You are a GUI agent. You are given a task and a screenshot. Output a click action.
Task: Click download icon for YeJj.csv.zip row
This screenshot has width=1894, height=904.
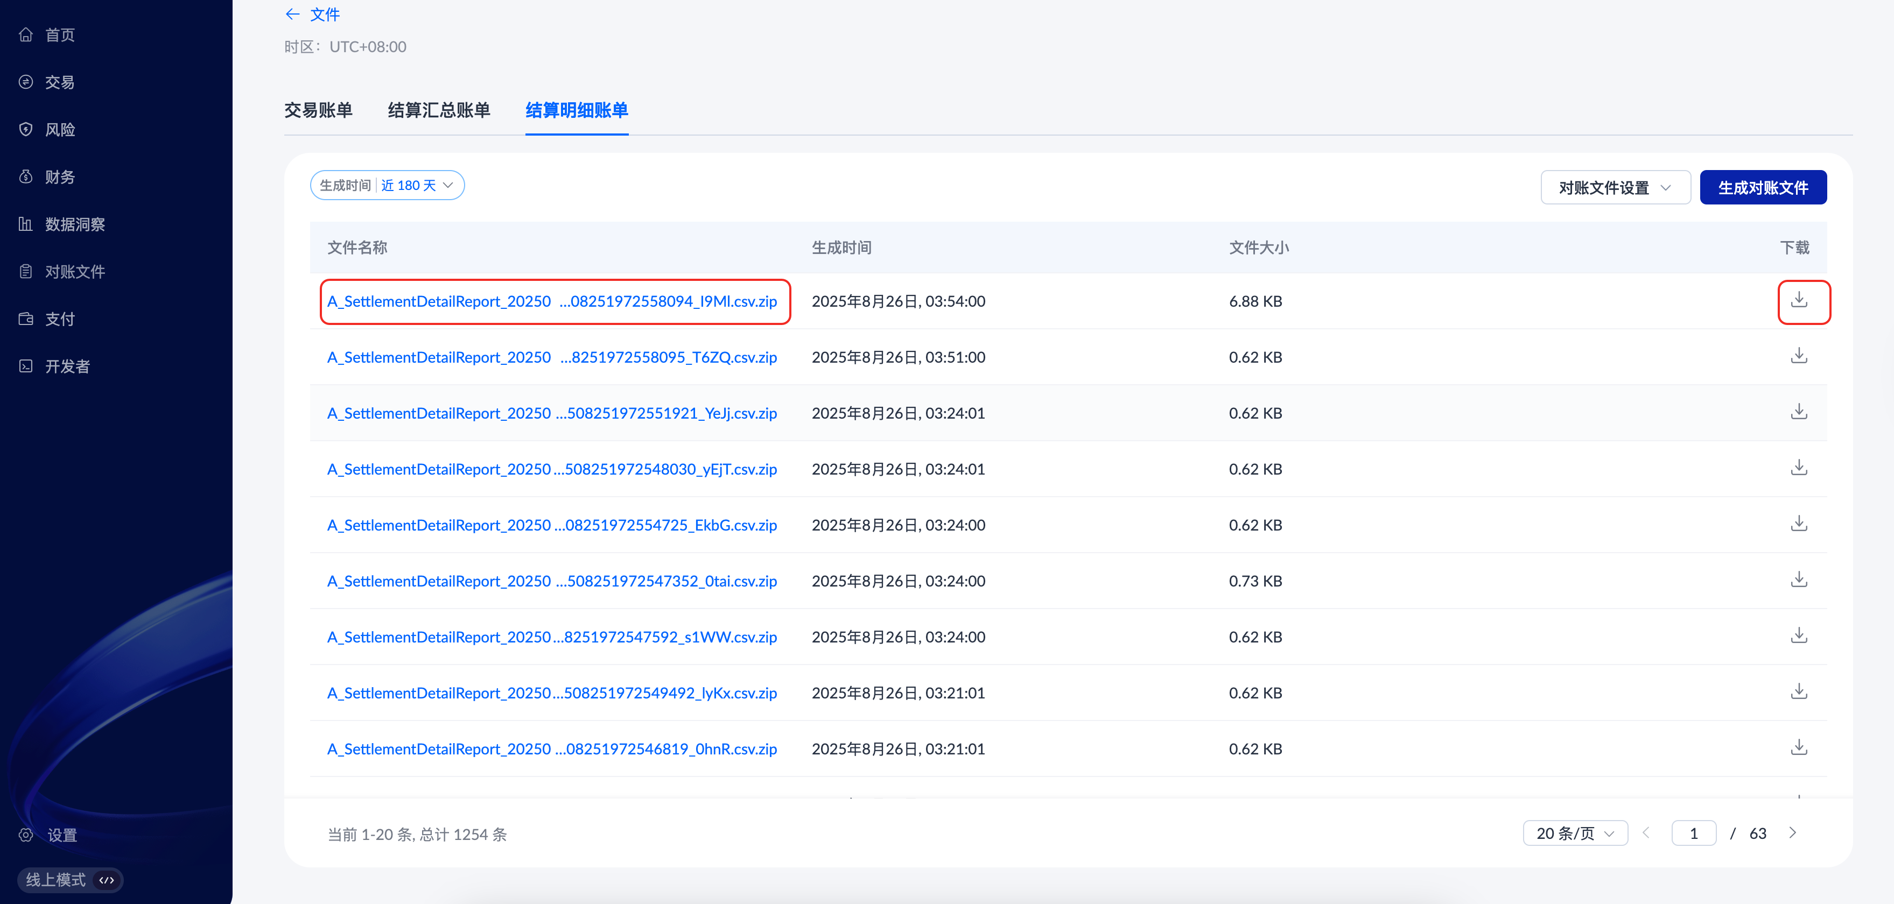[x=1798, y=412]
